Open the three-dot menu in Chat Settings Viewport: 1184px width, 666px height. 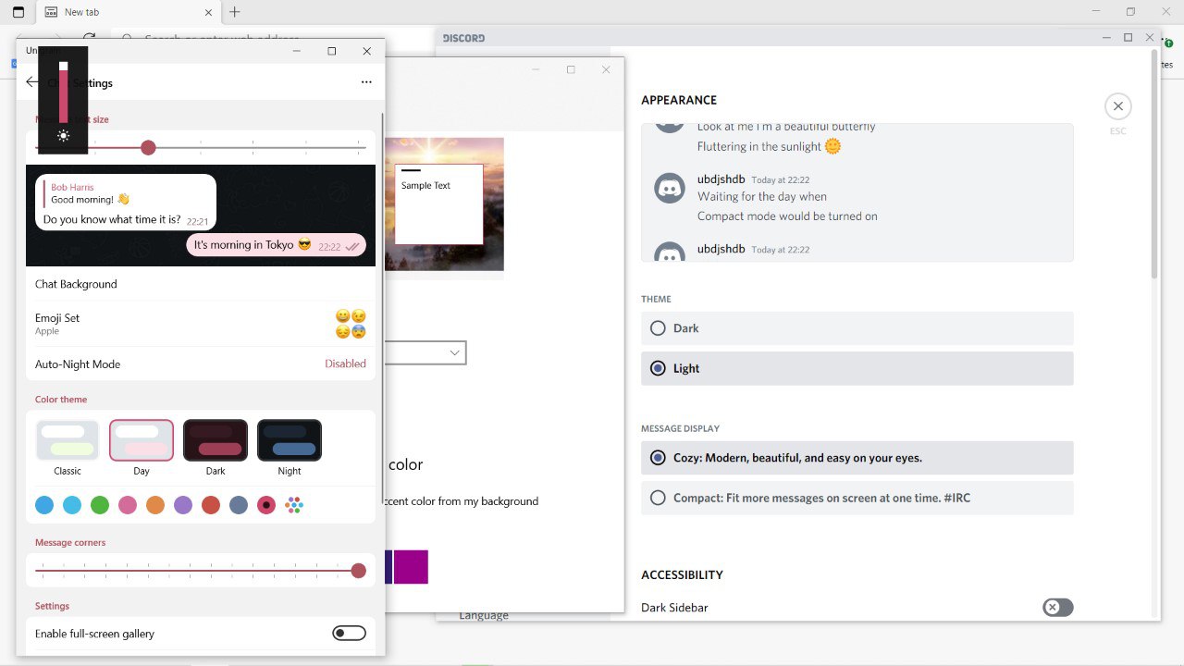point(366,82)
